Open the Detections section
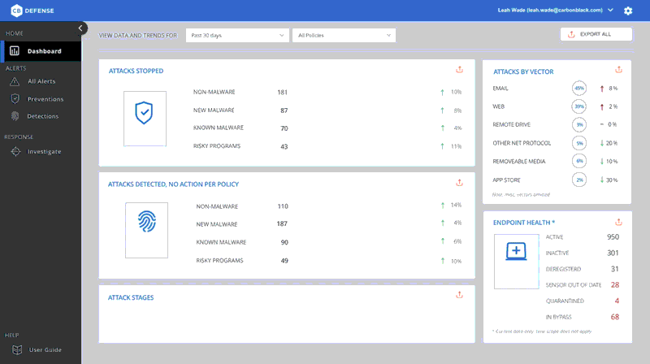Viewport: 650px width, 364px height. [43, 116]
